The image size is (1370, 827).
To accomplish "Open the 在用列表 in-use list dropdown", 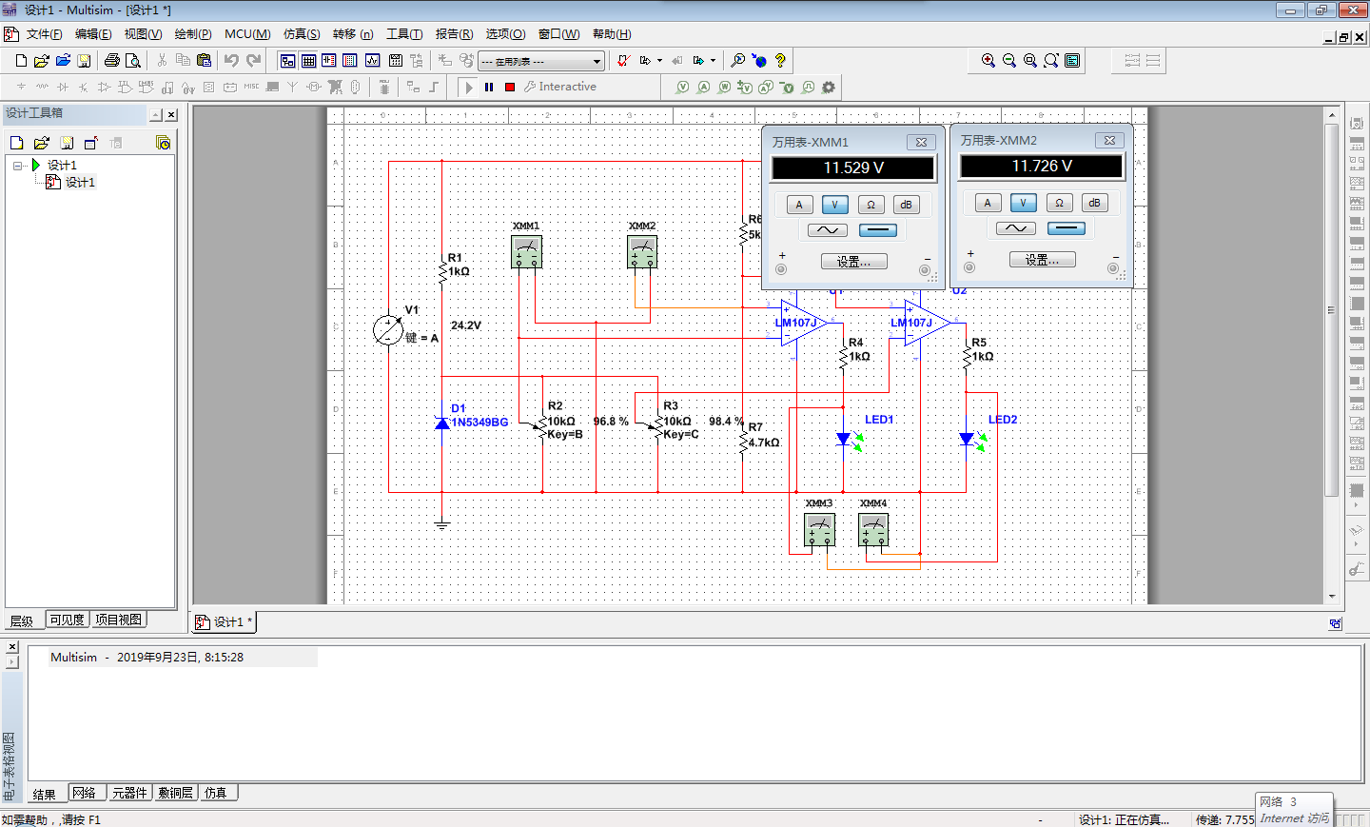I will tap(597, 62).
